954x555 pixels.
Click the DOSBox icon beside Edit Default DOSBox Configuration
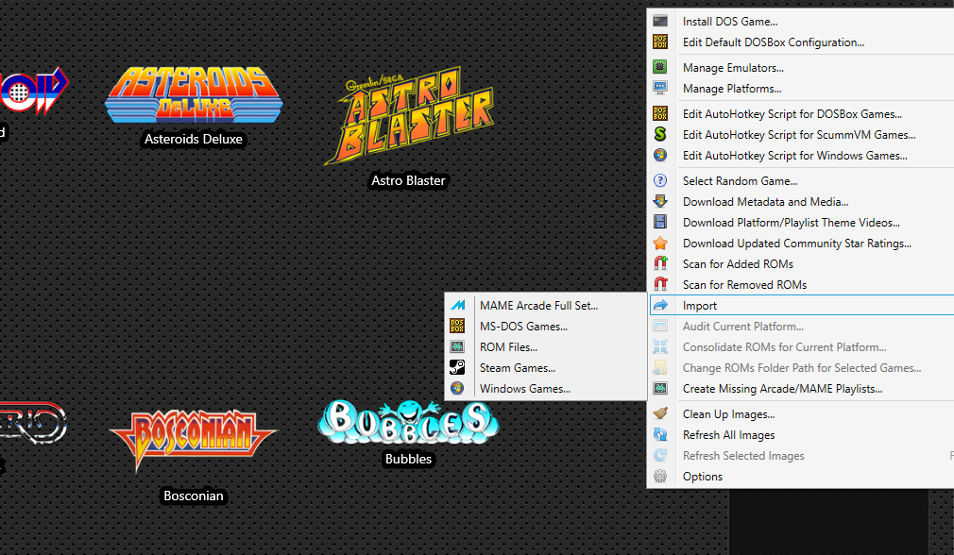point(660,42)
